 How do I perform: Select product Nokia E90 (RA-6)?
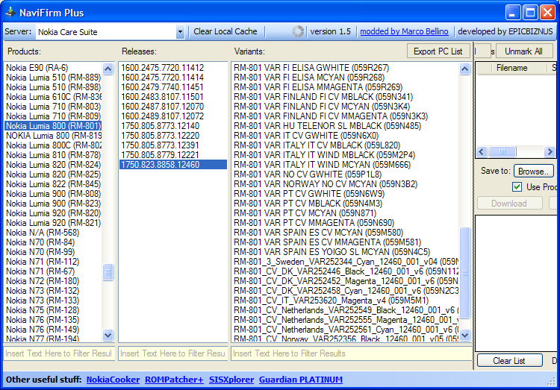tap(53, 68)
